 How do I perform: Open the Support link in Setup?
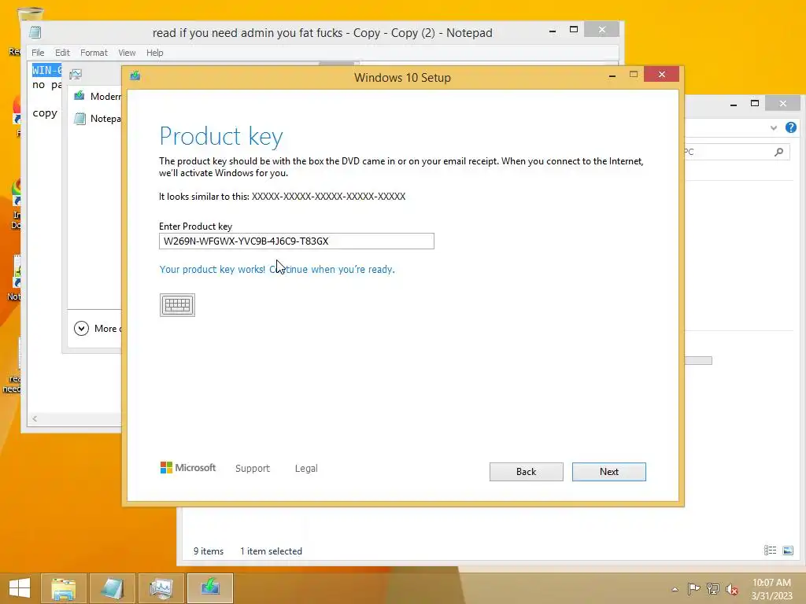pos(253,469)
